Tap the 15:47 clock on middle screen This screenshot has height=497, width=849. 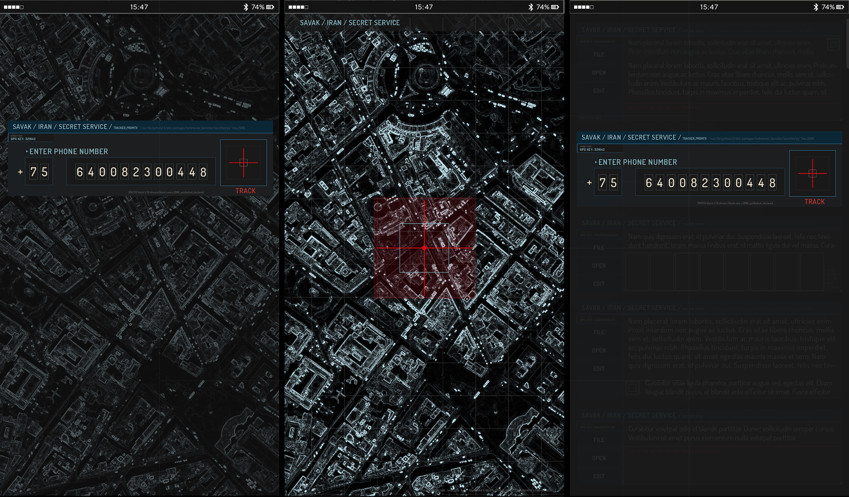[424, 7]
